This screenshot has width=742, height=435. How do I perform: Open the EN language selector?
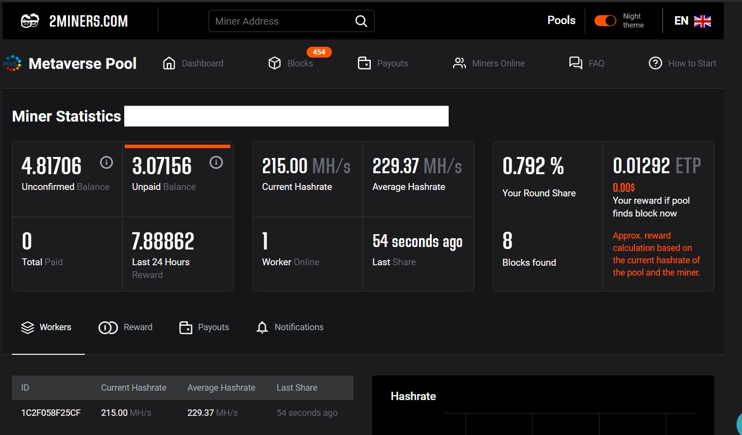coord(681,21)
